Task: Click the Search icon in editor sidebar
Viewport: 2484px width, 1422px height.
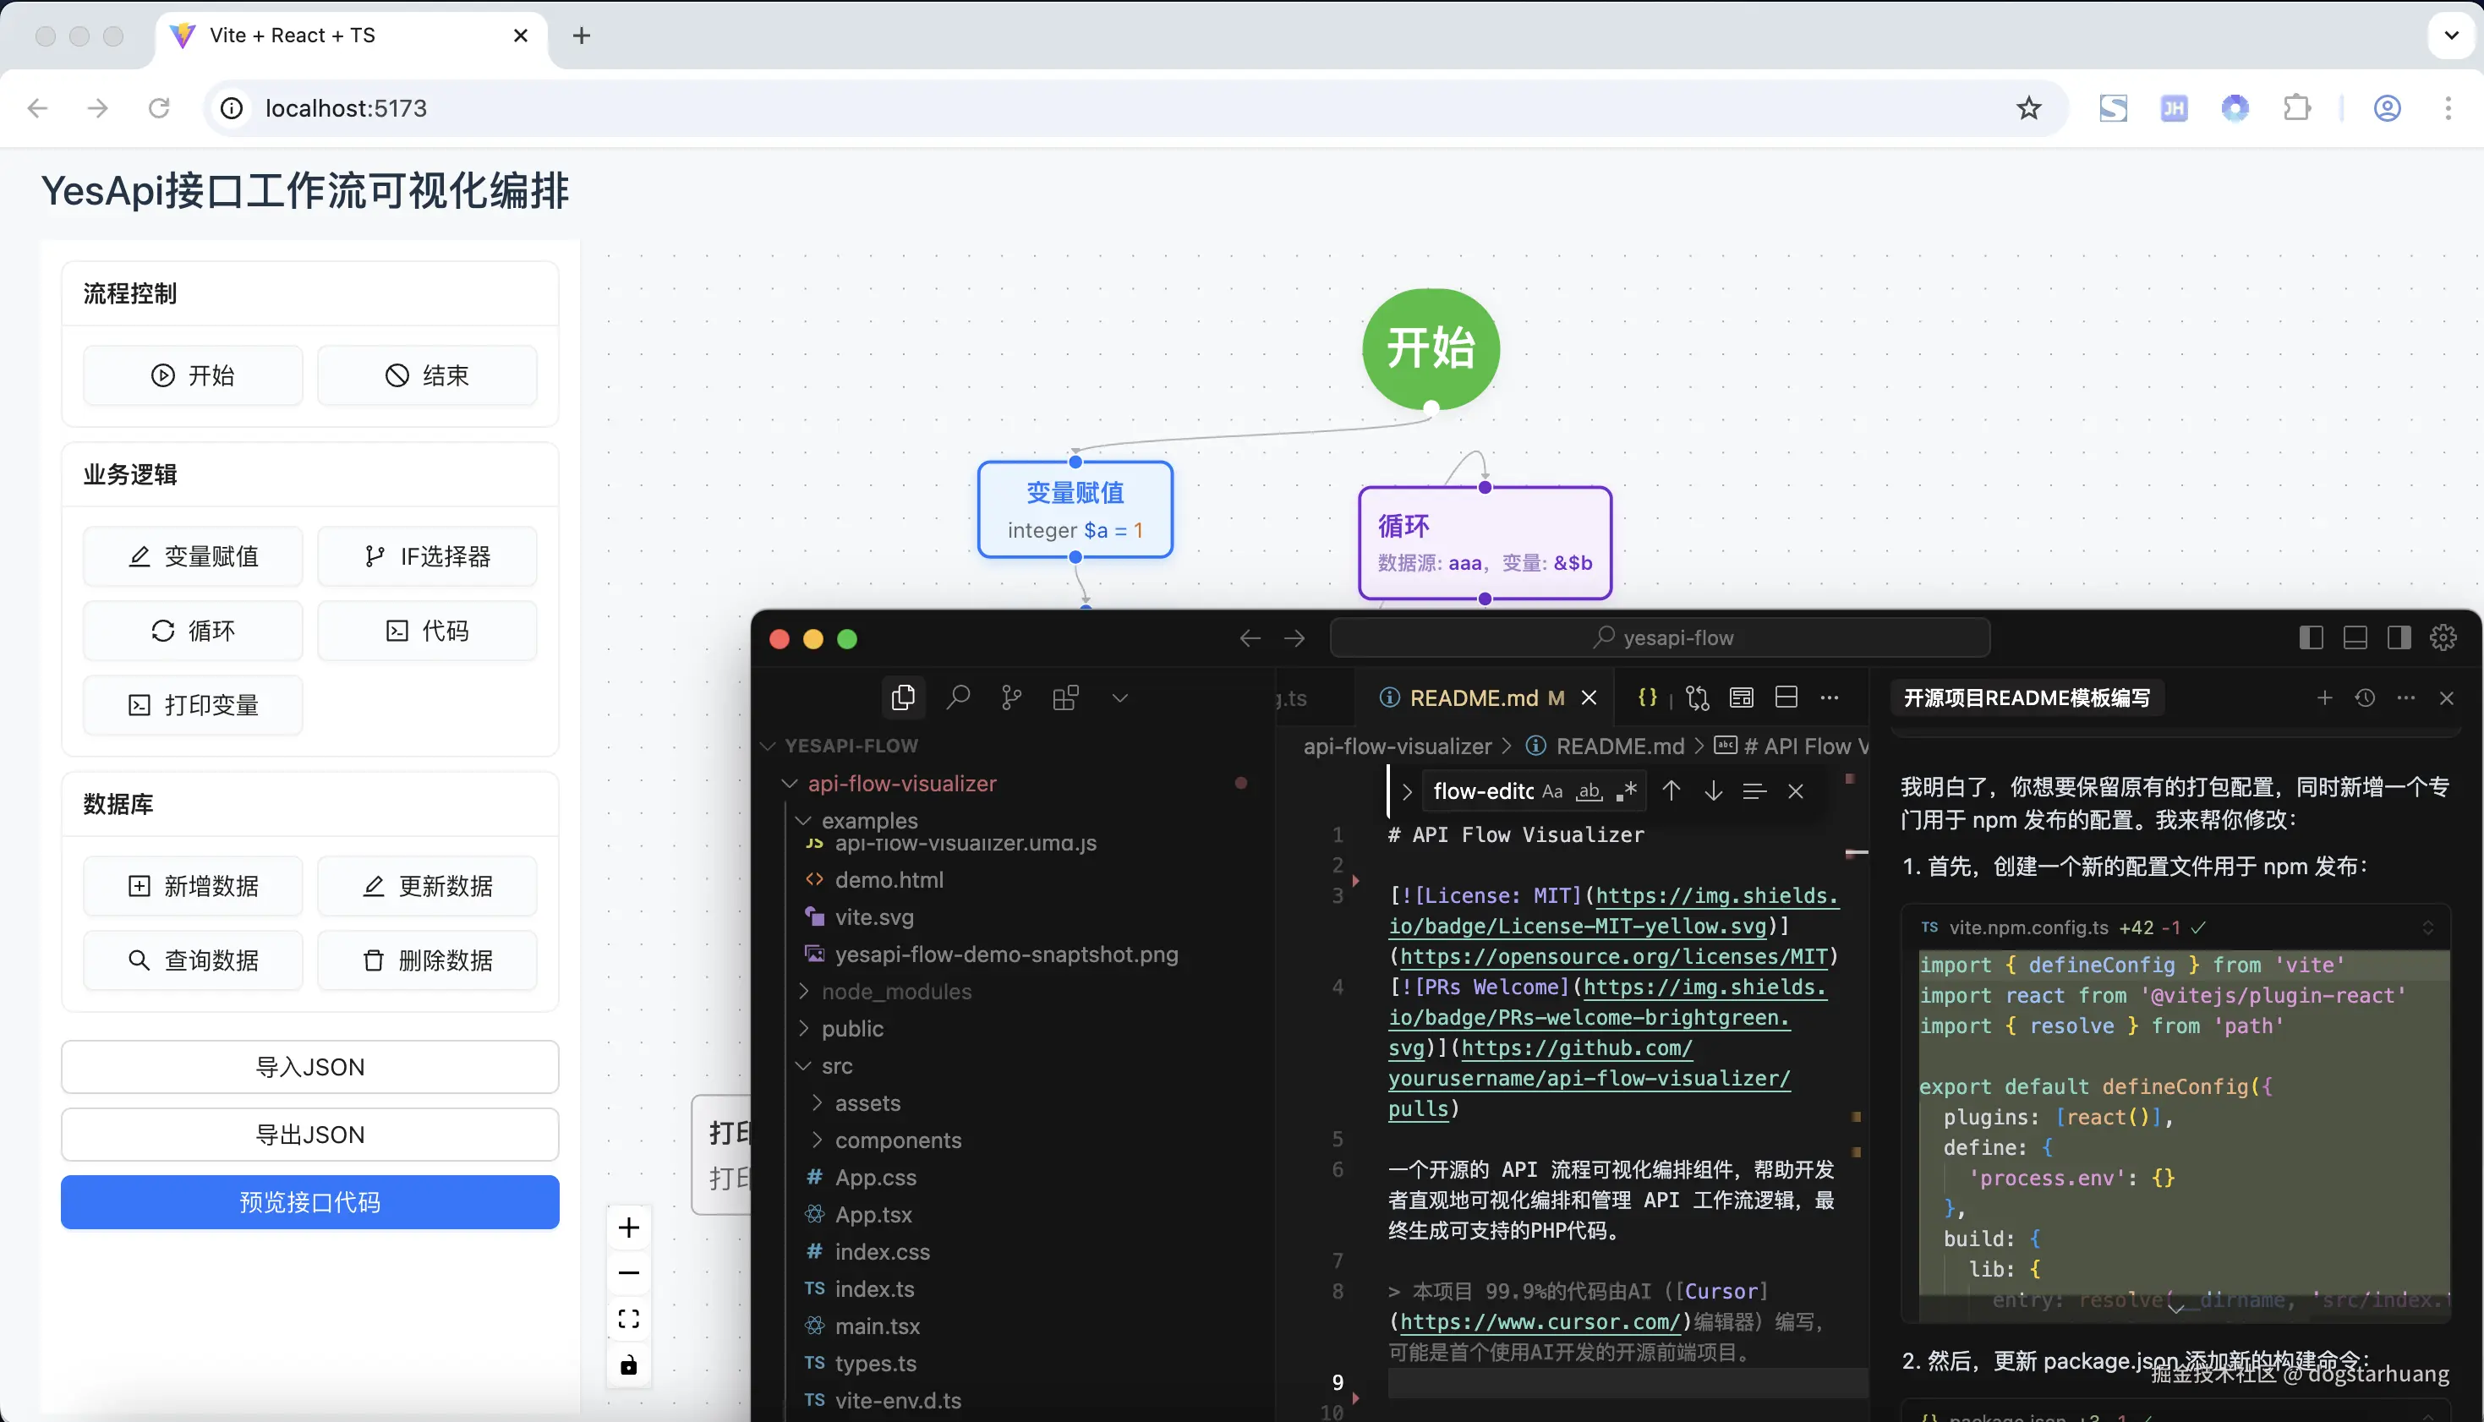Action: [958, 697]
